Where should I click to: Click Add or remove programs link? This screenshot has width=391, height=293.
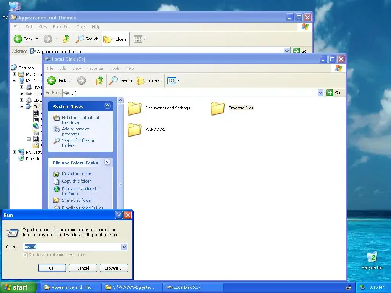tap(75, 131)
